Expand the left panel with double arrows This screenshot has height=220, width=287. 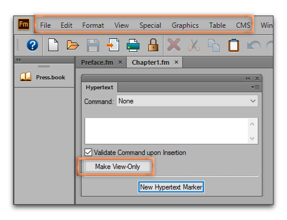18,60
